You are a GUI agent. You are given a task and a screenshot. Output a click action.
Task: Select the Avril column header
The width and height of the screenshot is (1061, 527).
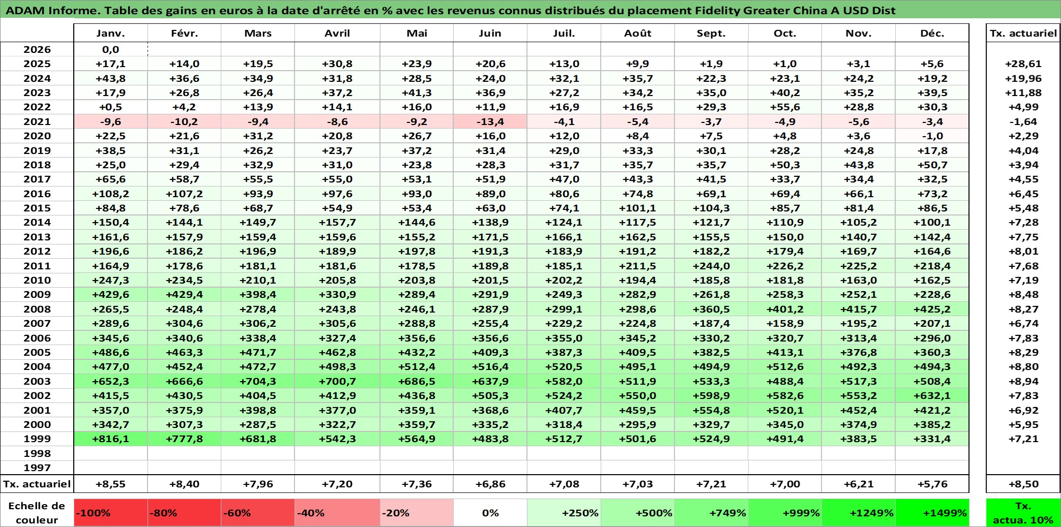pyautogui.click(x=337, y=33)
